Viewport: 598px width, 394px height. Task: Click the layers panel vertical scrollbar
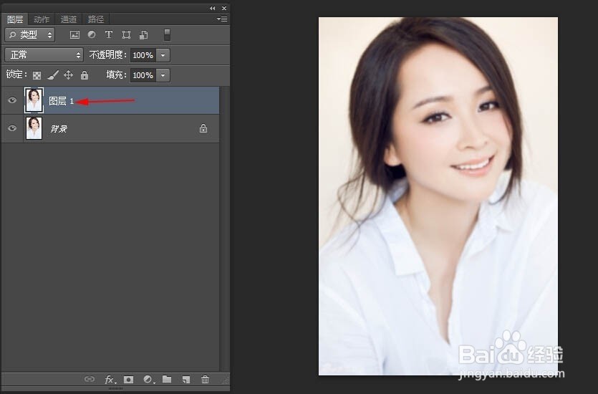[x=224, y=229]
